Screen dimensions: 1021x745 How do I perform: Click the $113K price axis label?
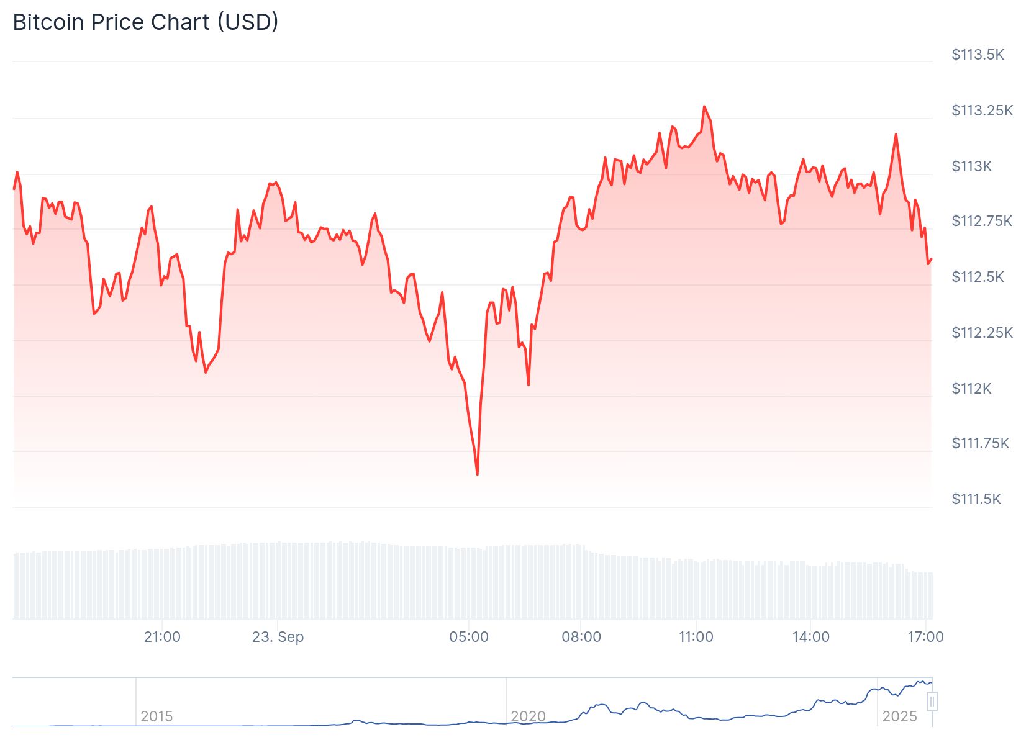click(972, 166)
